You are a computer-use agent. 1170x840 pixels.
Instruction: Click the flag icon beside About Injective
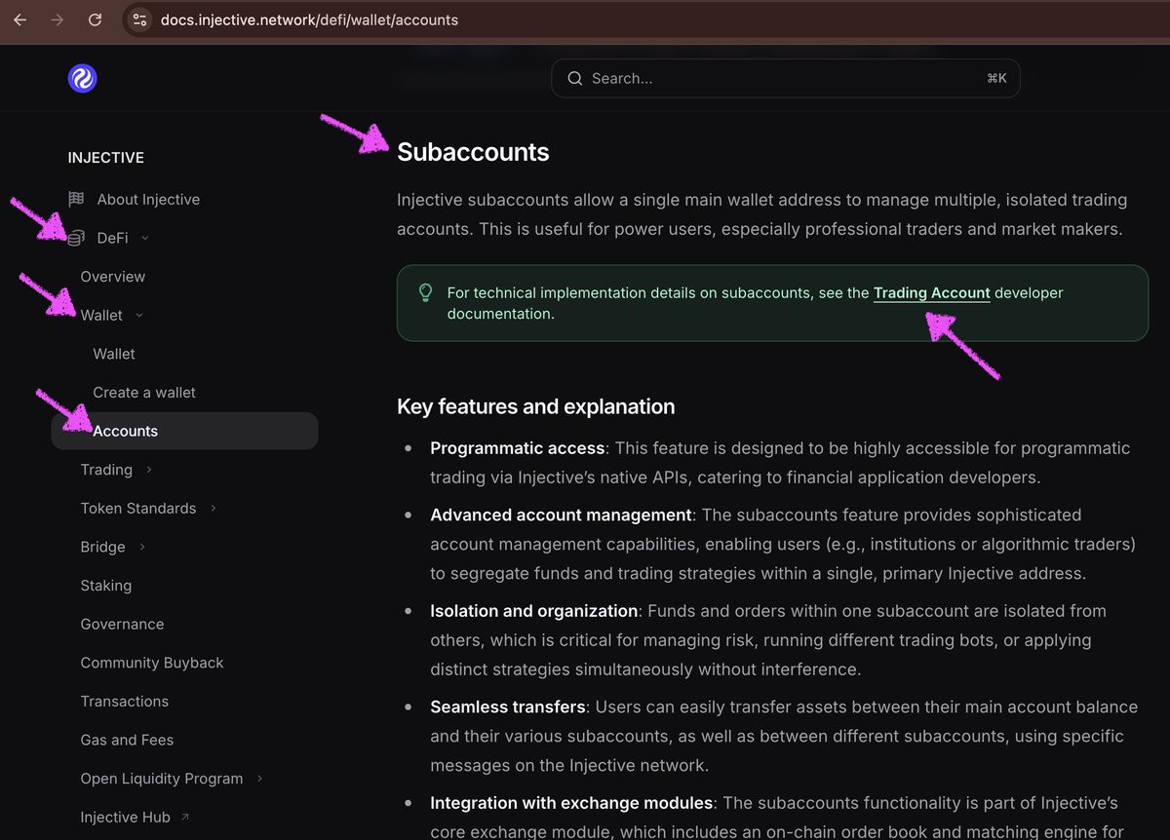click(x=76, y=199)
